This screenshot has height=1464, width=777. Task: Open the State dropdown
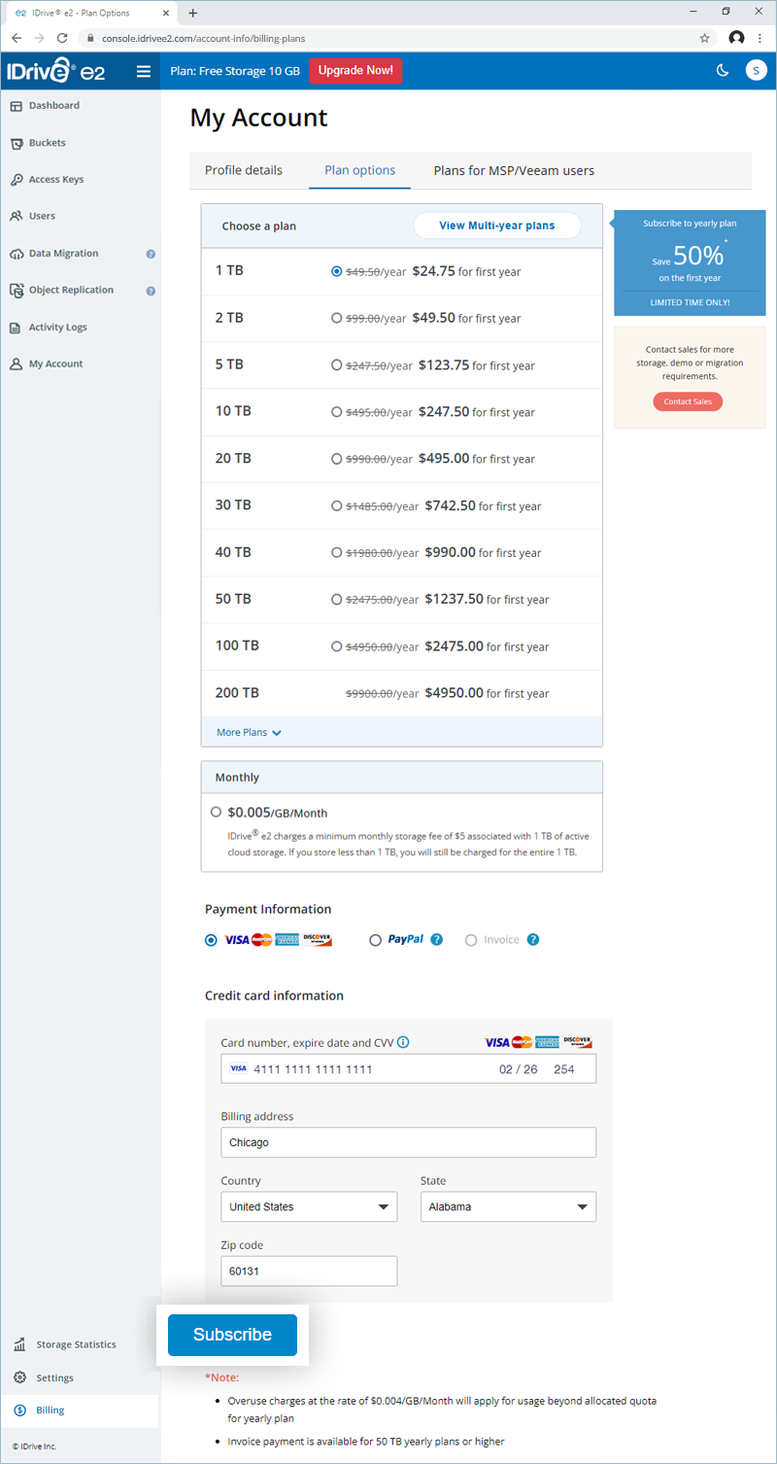(508, 1206)
